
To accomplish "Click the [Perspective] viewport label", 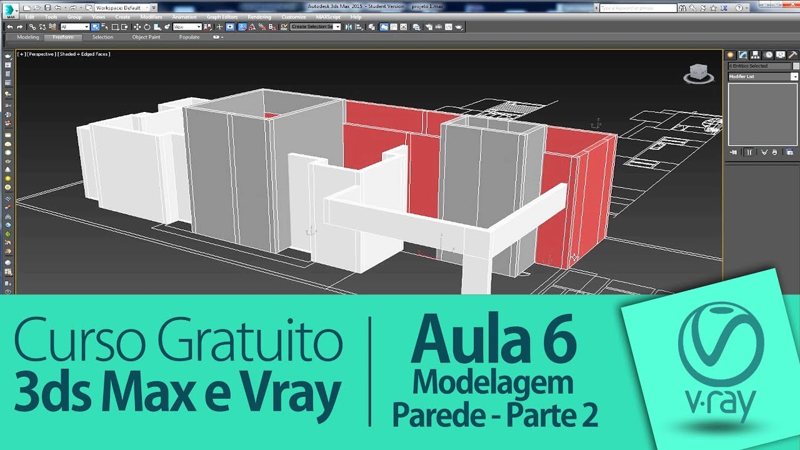I will (x=42, y=54).
